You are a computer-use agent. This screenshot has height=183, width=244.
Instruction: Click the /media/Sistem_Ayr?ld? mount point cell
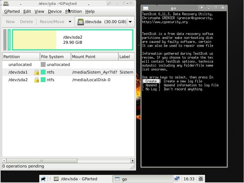coord(95,72)
